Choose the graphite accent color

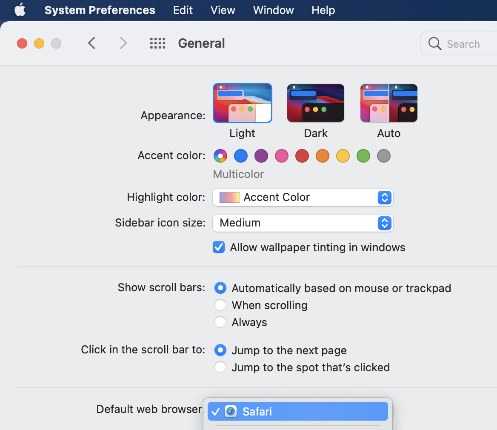click(384, 156)
